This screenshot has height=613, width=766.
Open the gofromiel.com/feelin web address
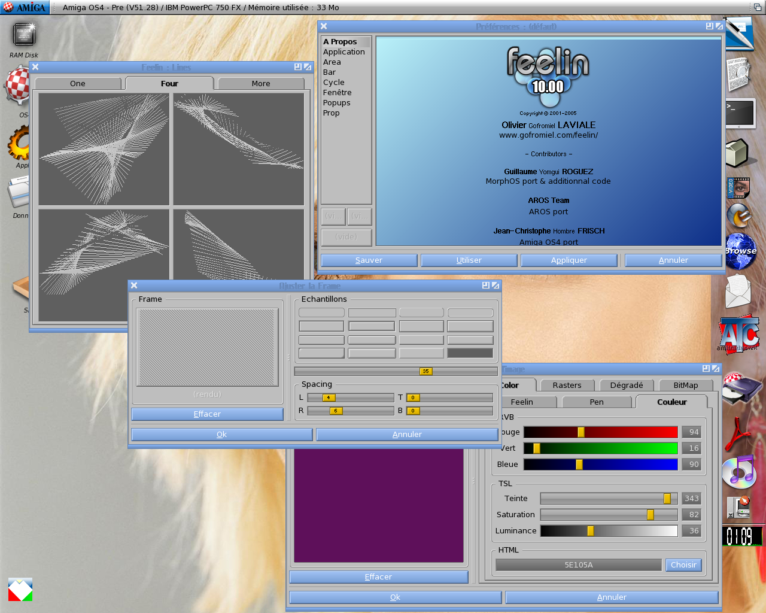[x=549, y=135]
